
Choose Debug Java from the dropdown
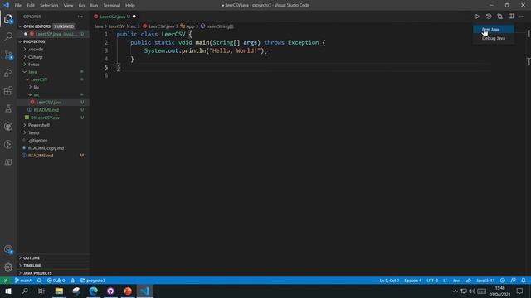pos(493,38)
